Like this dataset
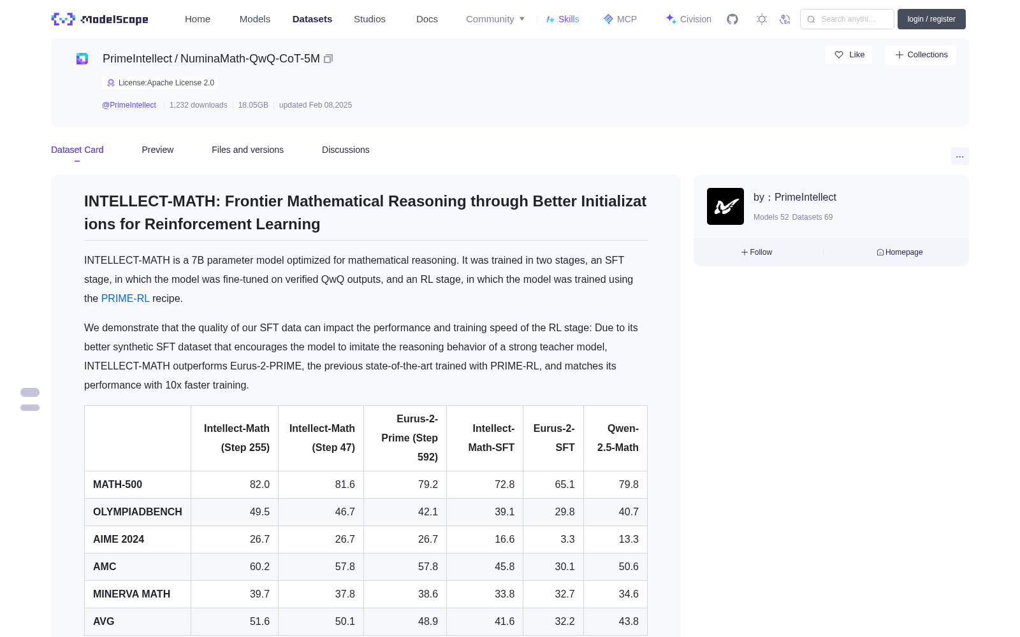1020x637 pixels. (849, 55)
